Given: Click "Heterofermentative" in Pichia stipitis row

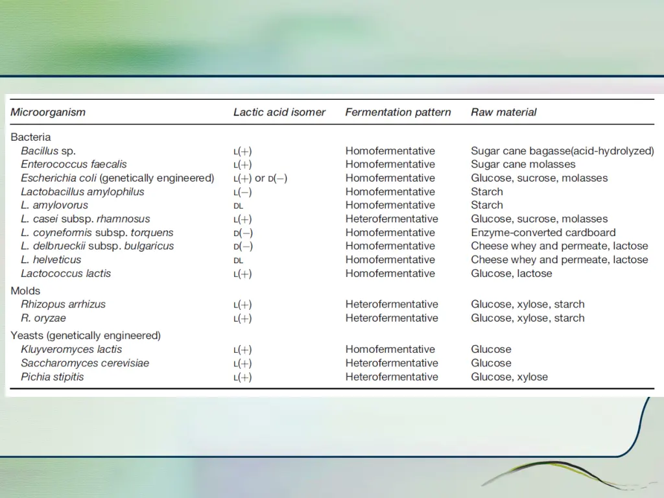Looking at the screenshot, I should [392, 377].
